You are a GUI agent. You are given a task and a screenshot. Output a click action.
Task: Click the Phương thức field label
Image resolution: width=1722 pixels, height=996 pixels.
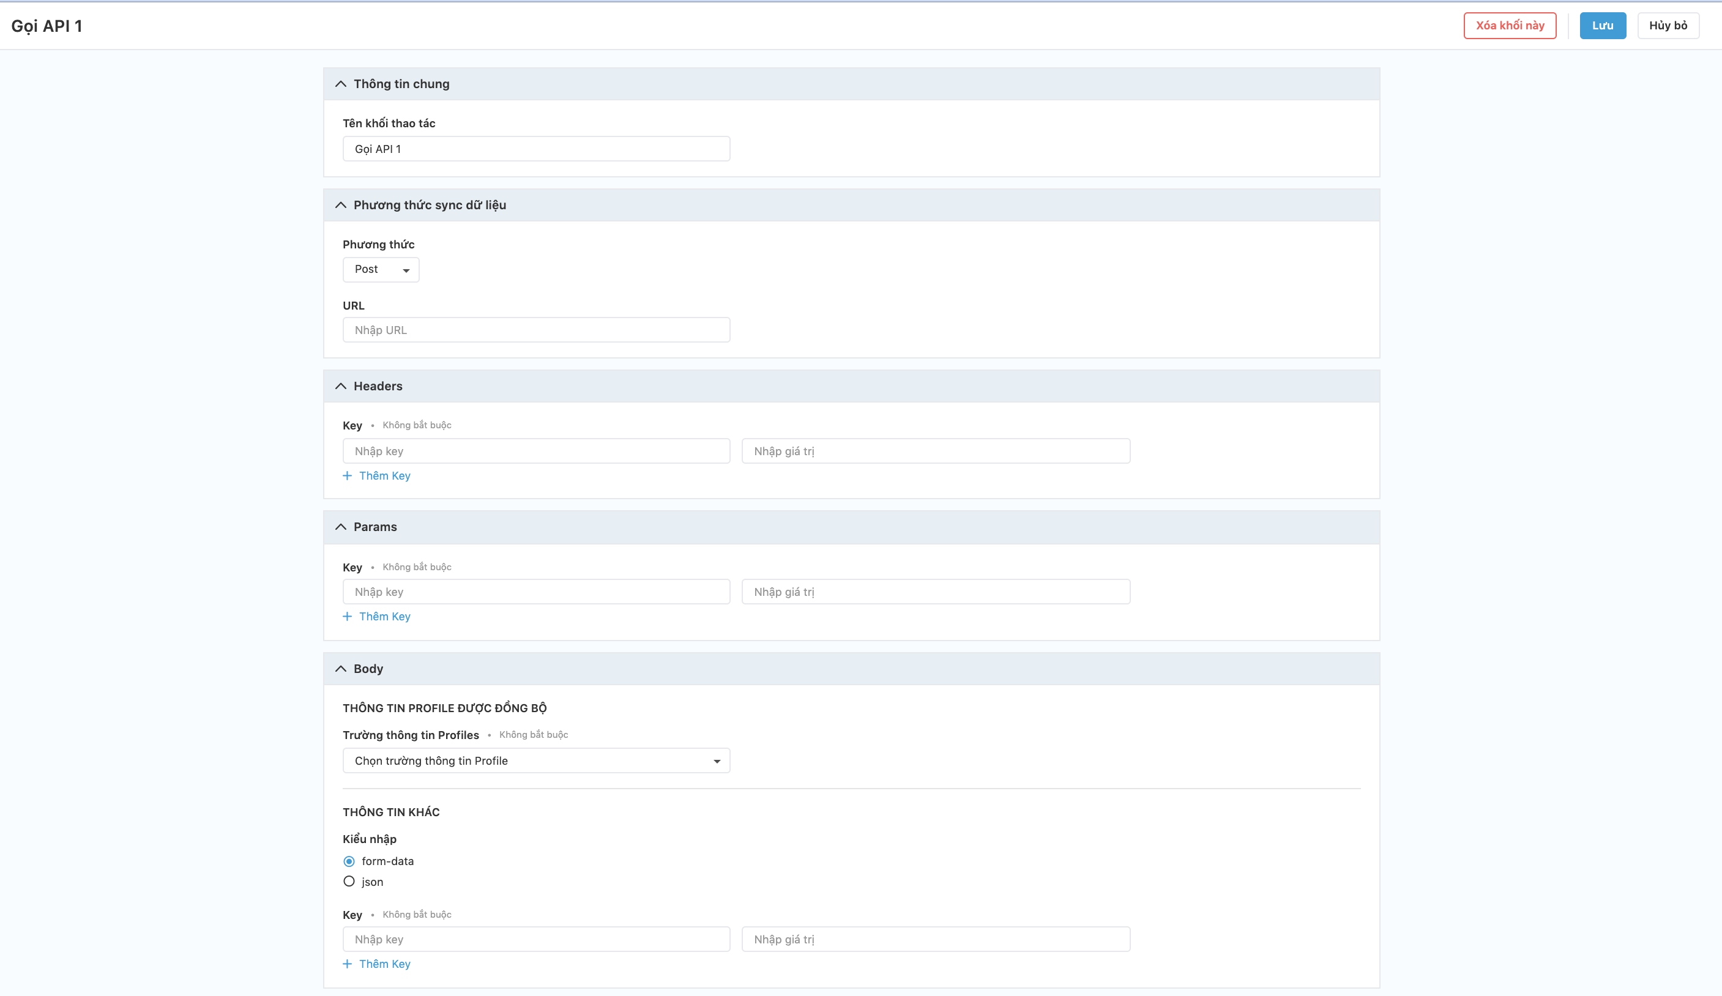pyautogui.click(x=379, y=245)
